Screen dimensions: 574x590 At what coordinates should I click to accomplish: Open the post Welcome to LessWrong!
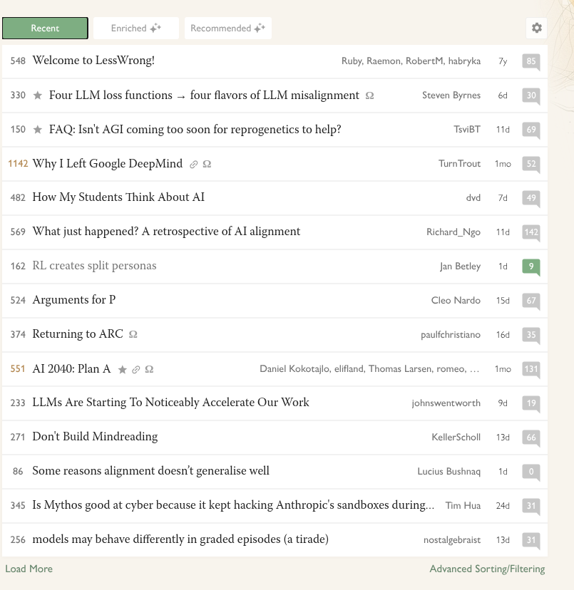93,60
